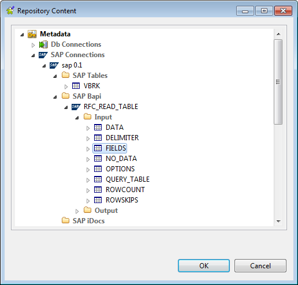
Task: Click the QUERY_TABLE table icon
Action: click(x=98, y=179)
